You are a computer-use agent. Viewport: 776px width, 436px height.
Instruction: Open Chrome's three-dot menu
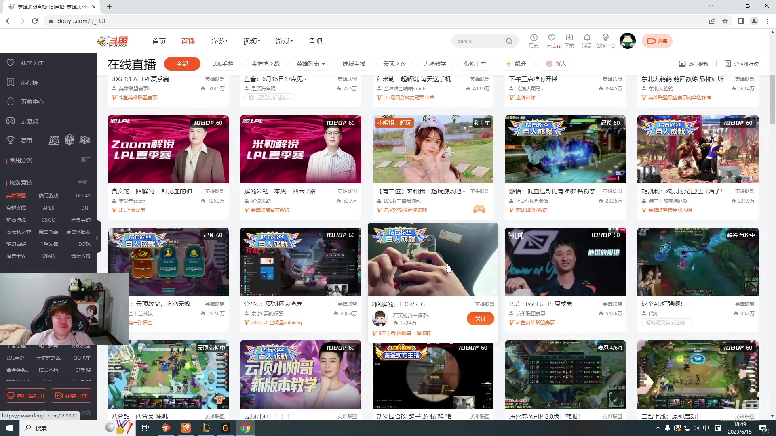(x=767, y=21)
